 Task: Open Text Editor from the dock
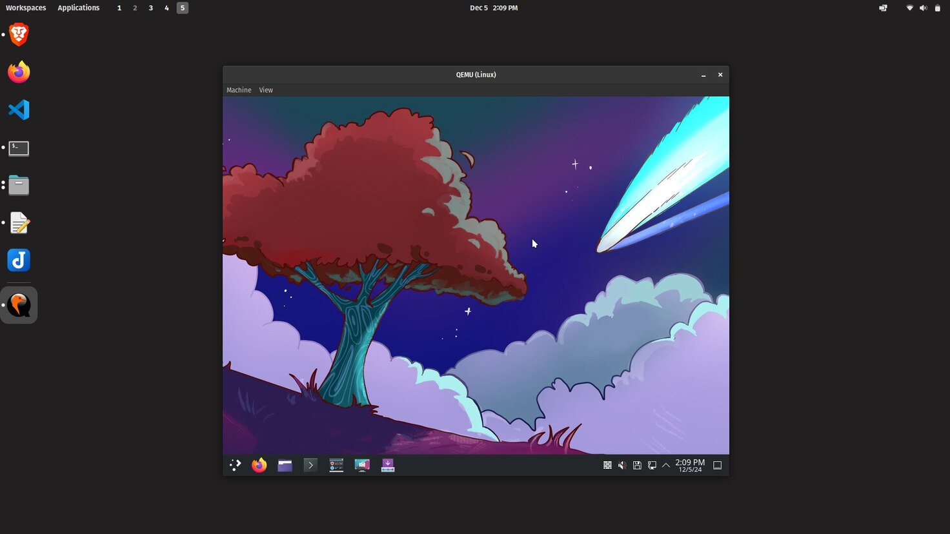pyautogui.click(x=19, y=222)
